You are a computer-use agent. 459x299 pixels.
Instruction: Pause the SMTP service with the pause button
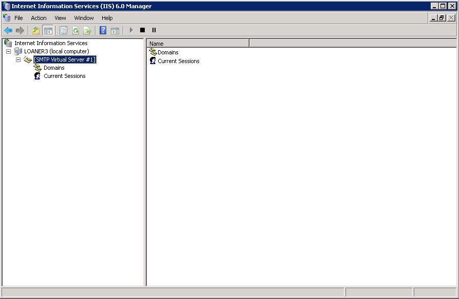pos(154,30)
